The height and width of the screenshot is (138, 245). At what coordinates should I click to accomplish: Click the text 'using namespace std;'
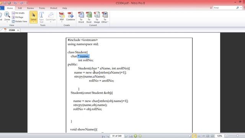[x=83, y=44]
